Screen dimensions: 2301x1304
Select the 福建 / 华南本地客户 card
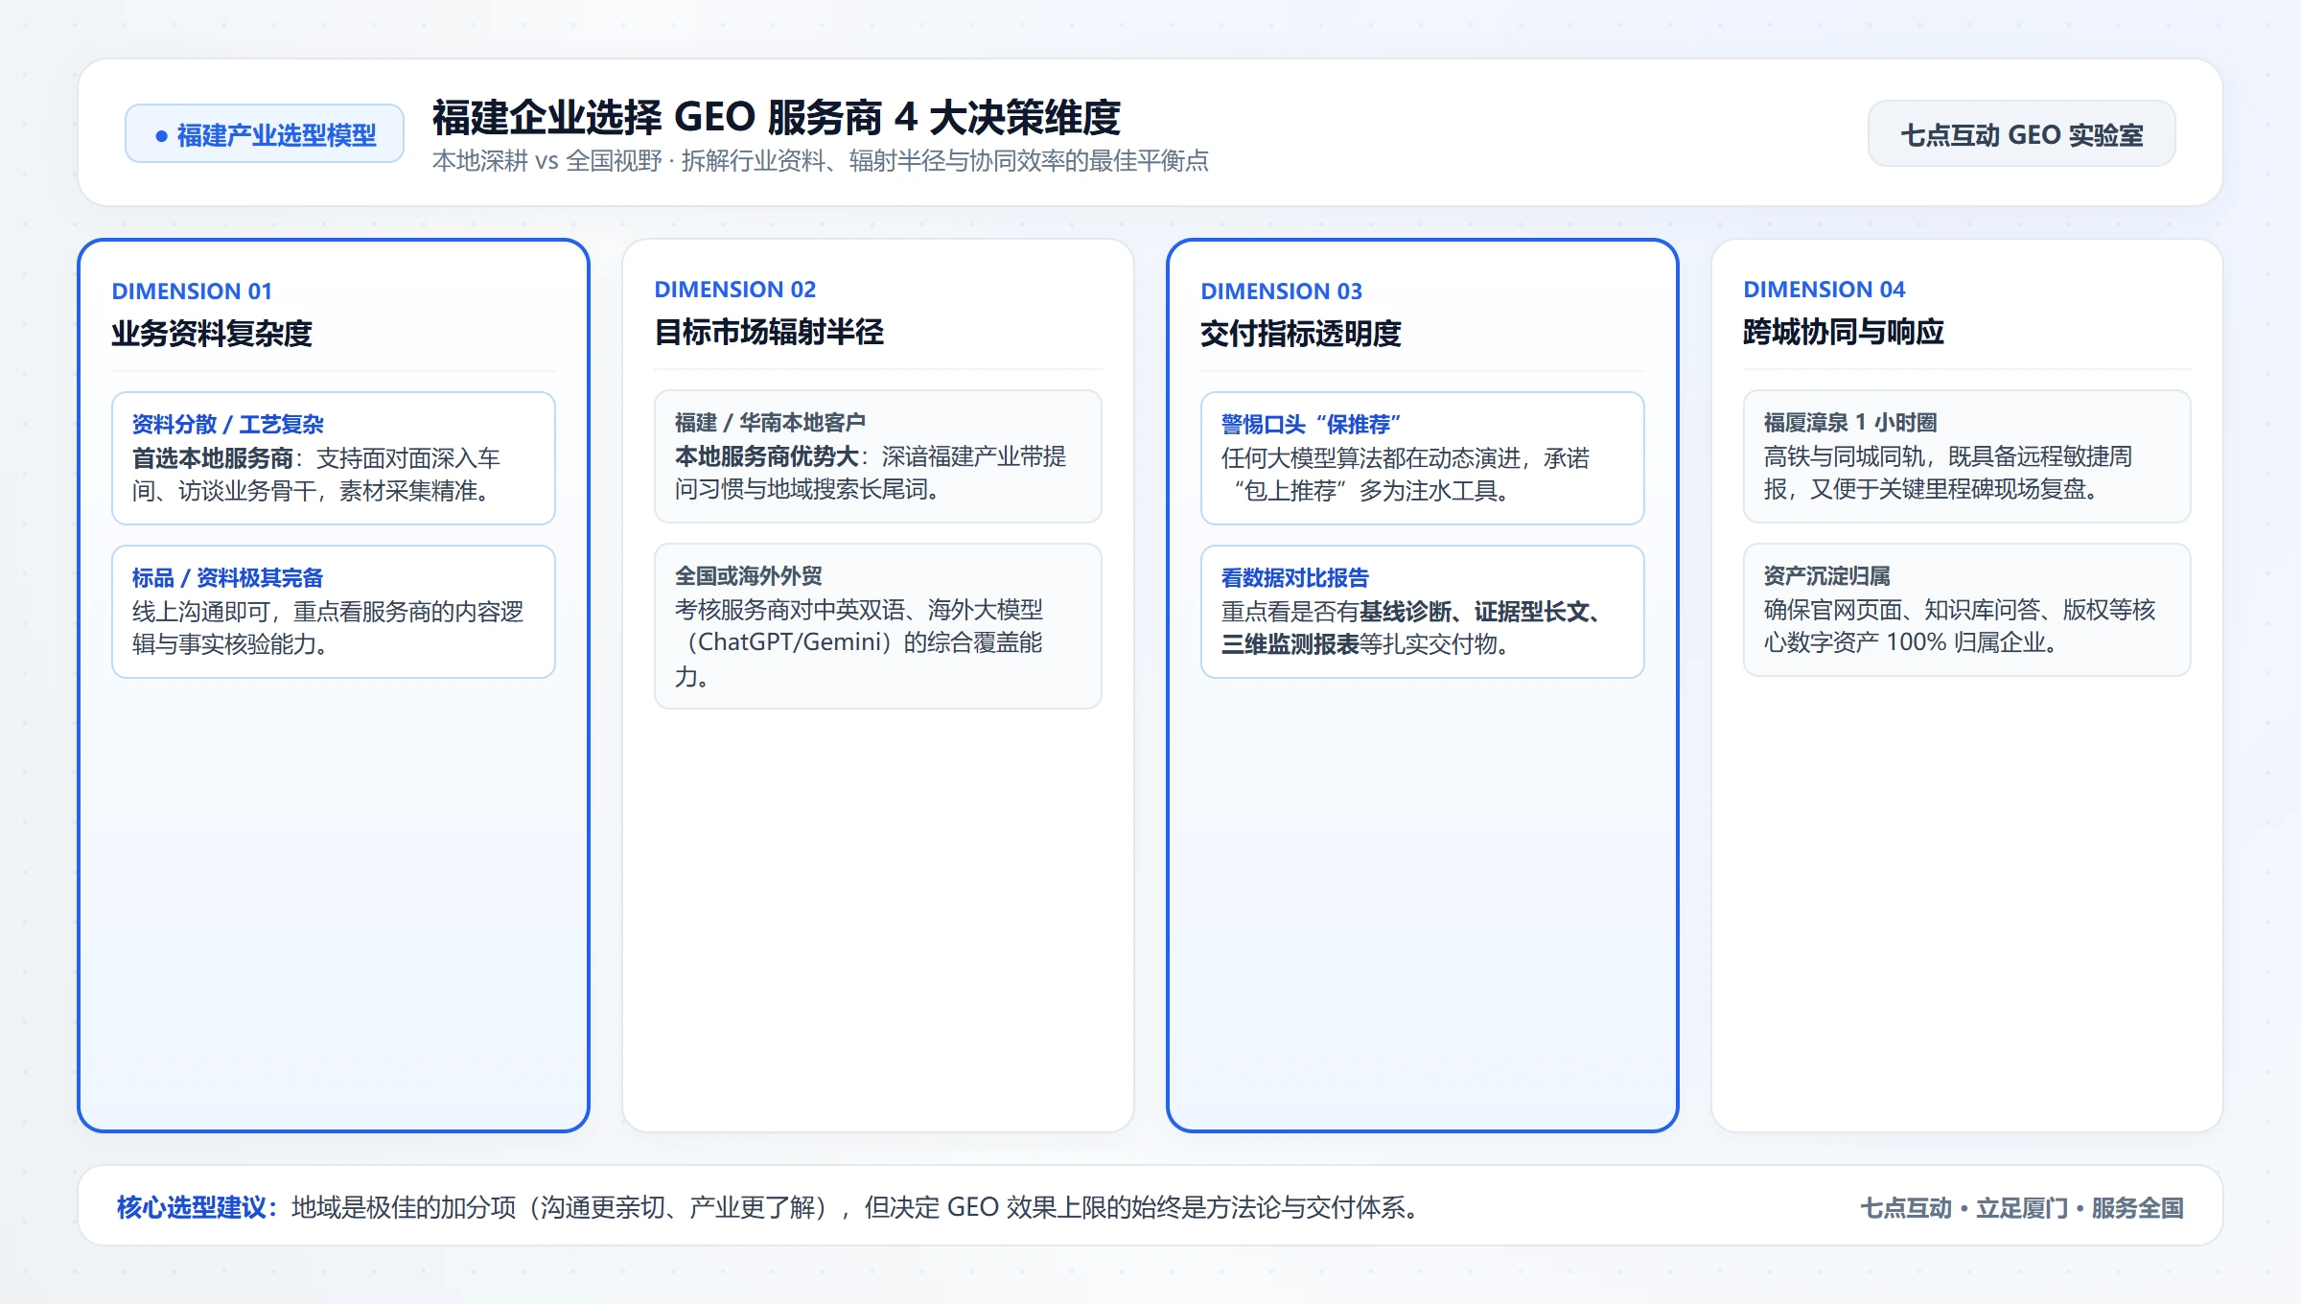pyautogui.click(x=878, y=455)
